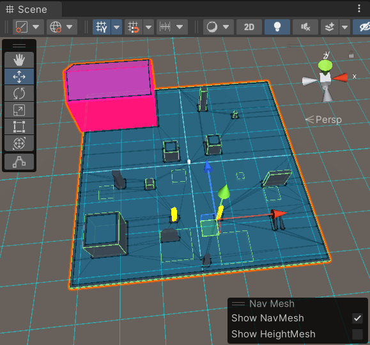Click the Nav Mesh overlay drag handle
Image resolution: width=370 pixels, height=345 pixels.
pos(238,304)
